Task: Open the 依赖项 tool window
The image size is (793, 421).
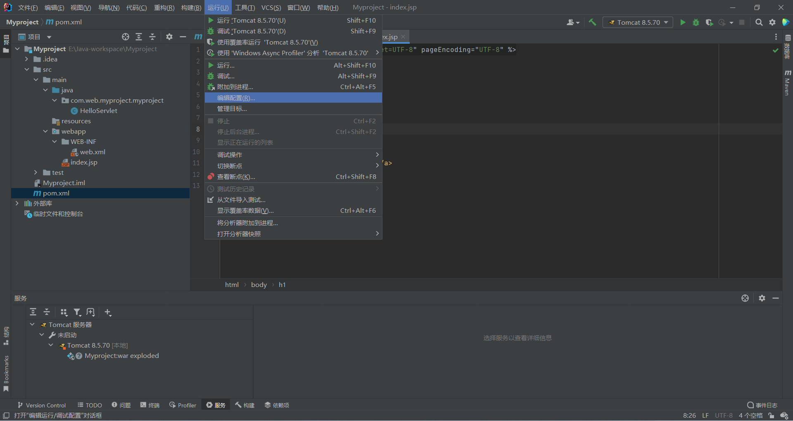Action: 277,405
